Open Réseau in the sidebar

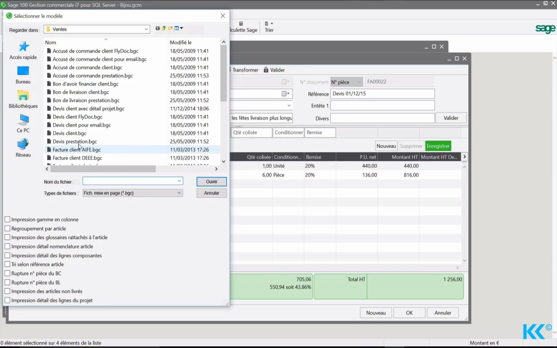coord(23,148)
